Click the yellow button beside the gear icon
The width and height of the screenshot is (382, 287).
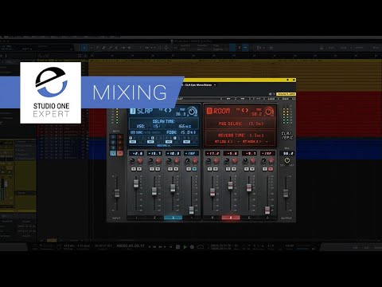point(286,94)
